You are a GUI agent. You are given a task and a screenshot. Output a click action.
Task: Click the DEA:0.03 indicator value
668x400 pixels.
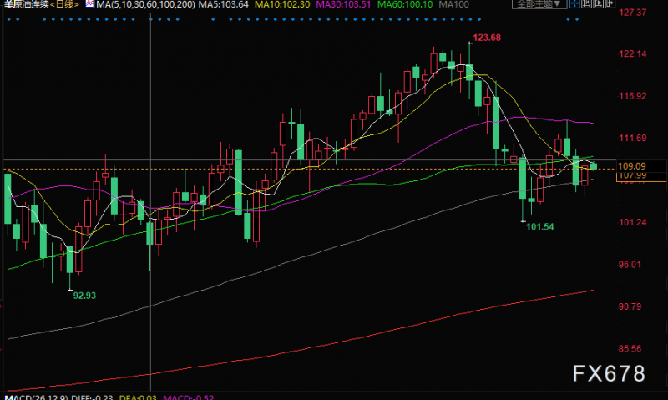[138, 397]
